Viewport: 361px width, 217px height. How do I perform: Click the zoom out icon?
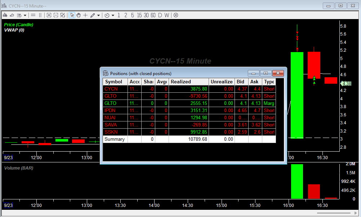click(56, 15)
